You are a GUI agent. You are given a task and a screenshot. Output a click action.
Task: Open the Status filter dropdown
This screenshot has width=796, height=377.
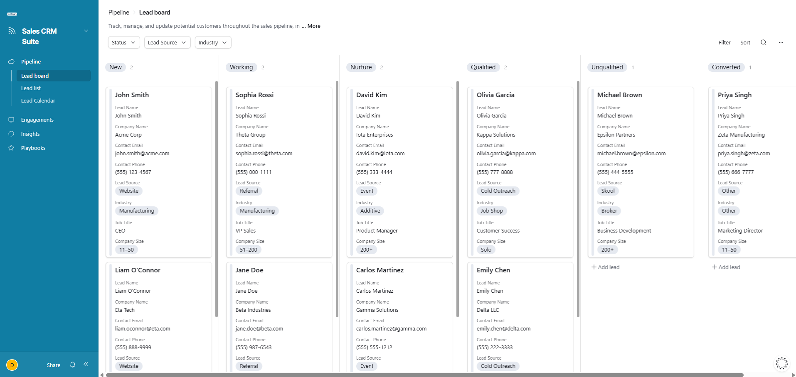pos(123,42)
